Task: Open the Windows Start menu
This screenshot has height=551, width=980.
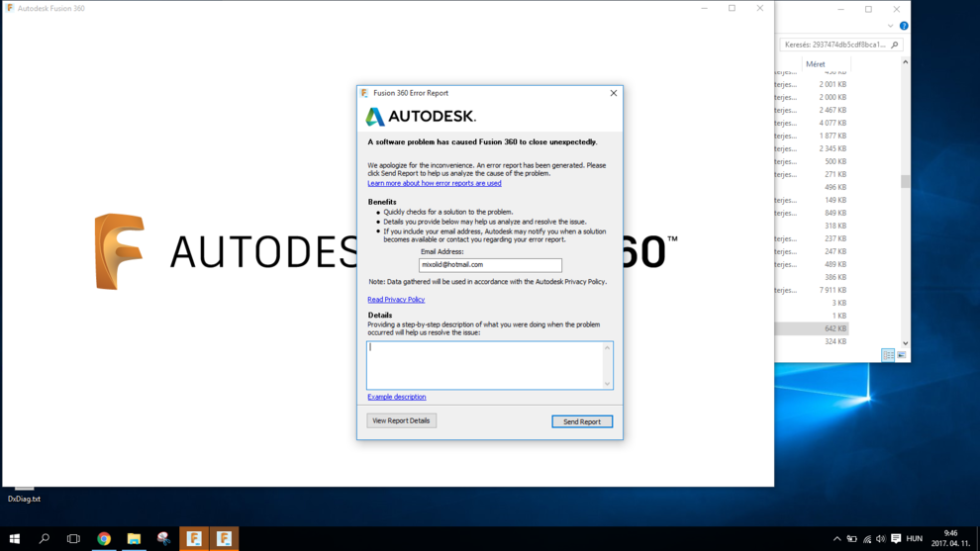Action: click(15, 538)
